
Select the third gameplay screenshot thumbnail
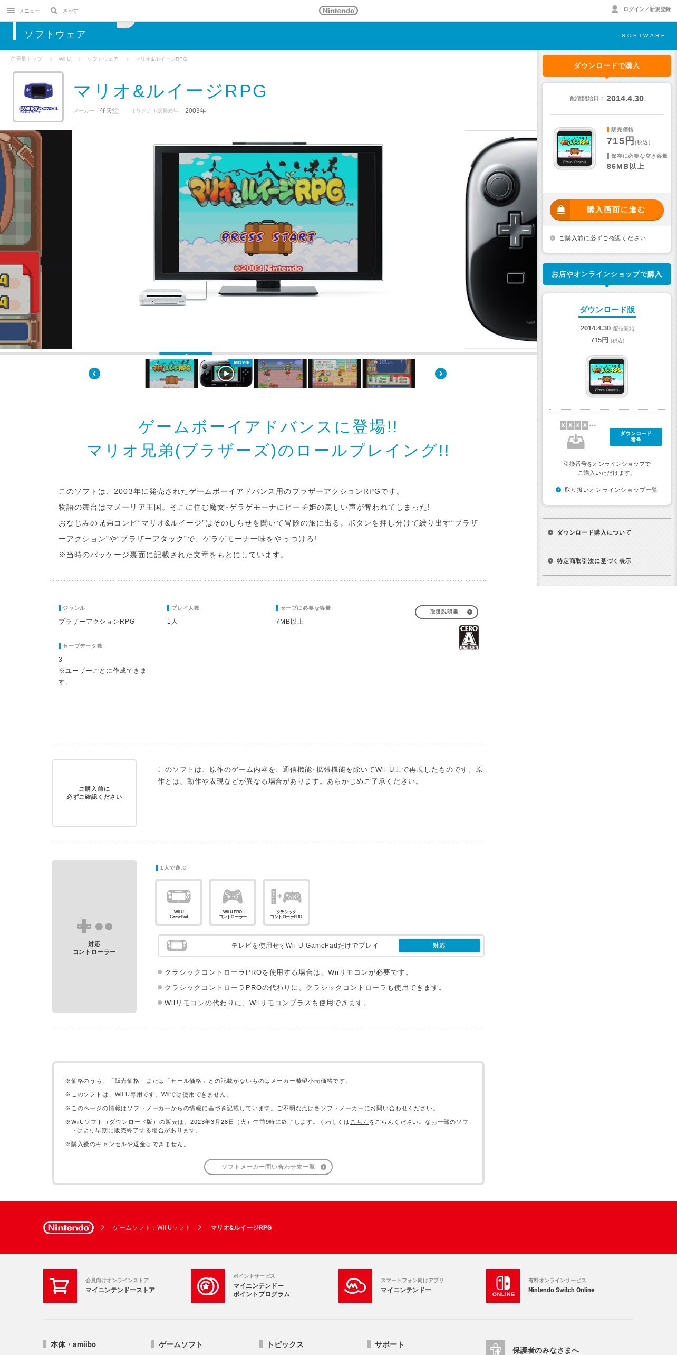(281, 374)
